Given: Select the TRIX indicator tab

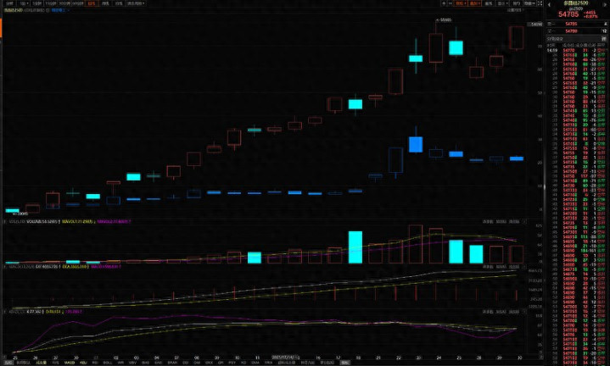Looking at the screenshot, I should pos(267,363).
